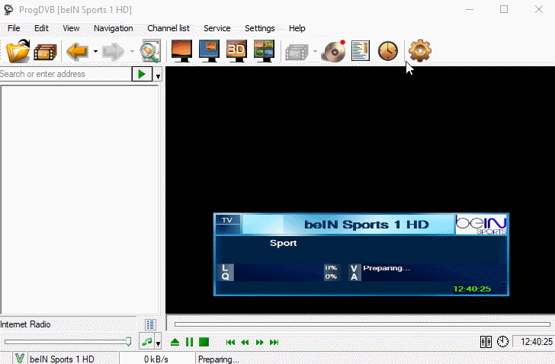Click the 0 kB/s bitrate status
The height and width of the screenshot is (364, 555).
(x=156, y=359)
